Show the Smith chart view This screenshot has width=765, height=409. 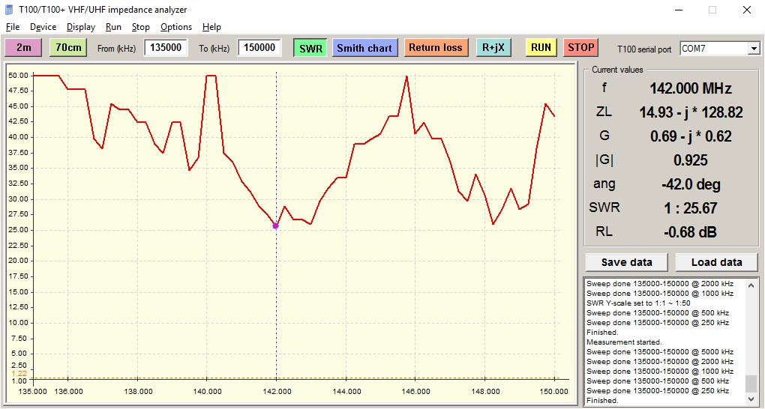364,48
